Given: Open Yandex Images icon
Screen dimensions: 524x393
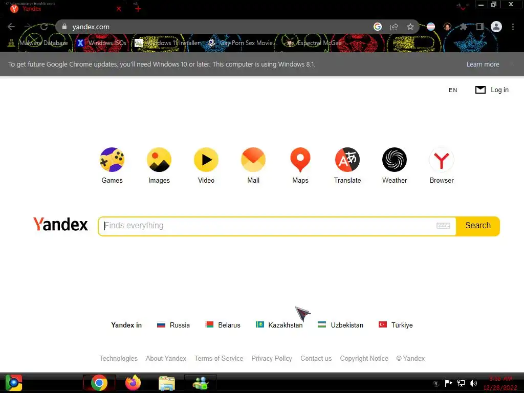Looking at the screenshot, I should pos(159,160).
